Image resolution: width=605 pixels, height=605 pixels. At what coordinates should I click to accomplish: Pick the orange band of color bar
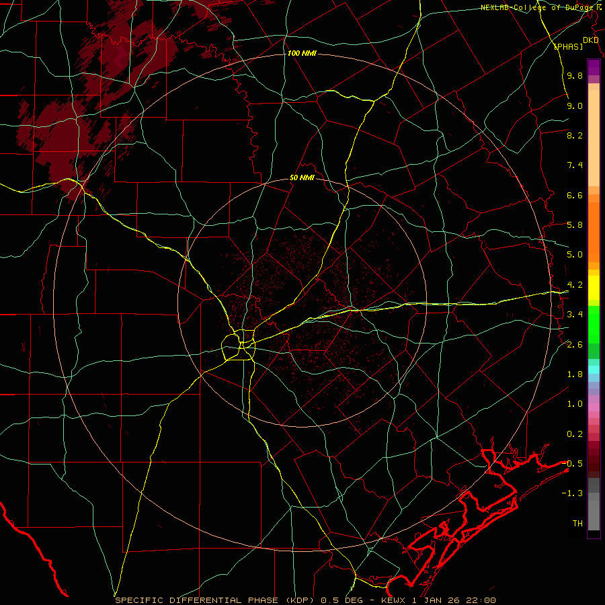pos(594,233)
